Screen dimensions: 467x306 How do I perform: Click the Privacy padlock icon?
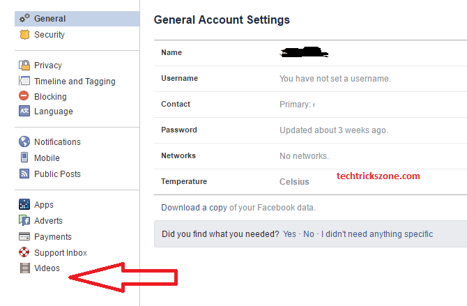(24, 66)
